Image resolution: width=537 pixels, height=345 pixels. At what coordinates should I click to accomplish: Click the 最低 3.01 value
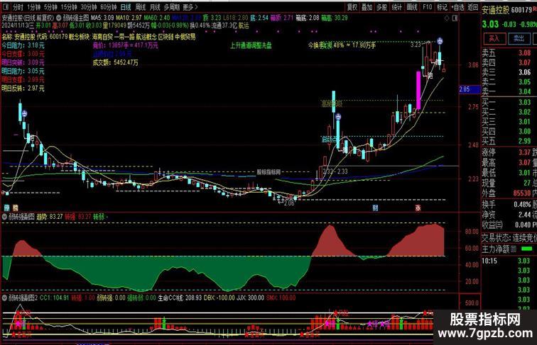[525, 173]
